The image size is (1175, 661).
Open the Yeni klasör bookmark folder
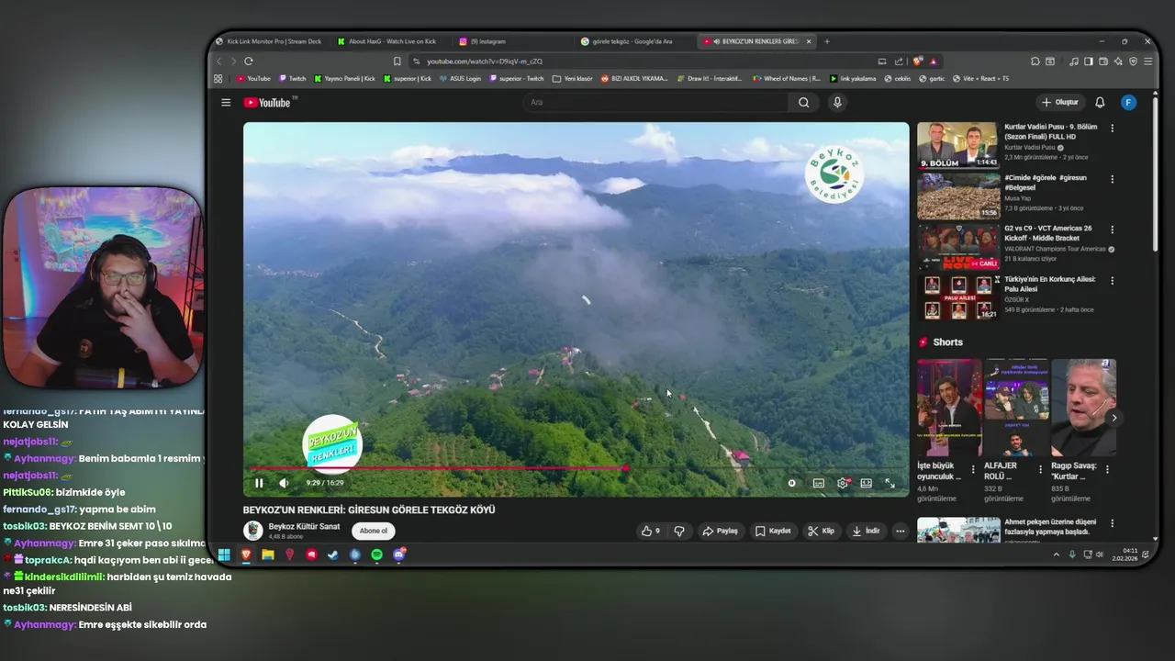[573, 78]
